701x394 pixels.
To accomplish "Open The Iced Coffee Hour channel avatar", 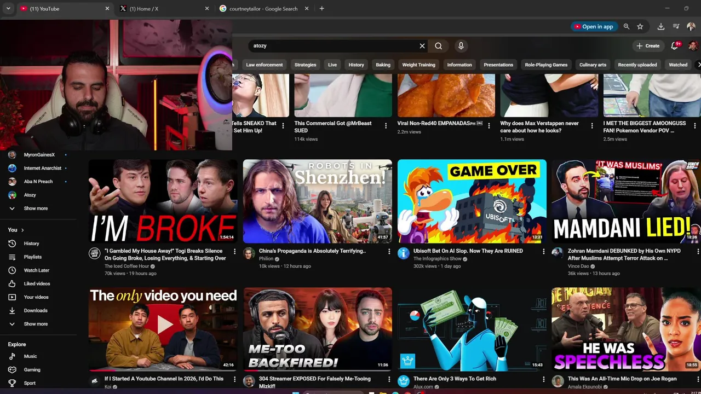I will click(95, 253).
